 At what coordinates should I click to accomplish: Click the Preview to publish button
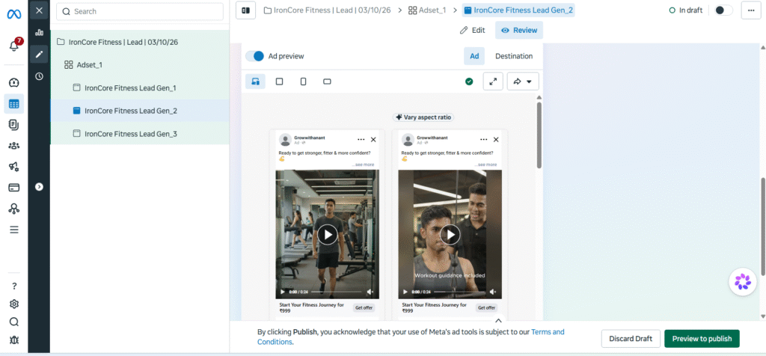point(702,338)
